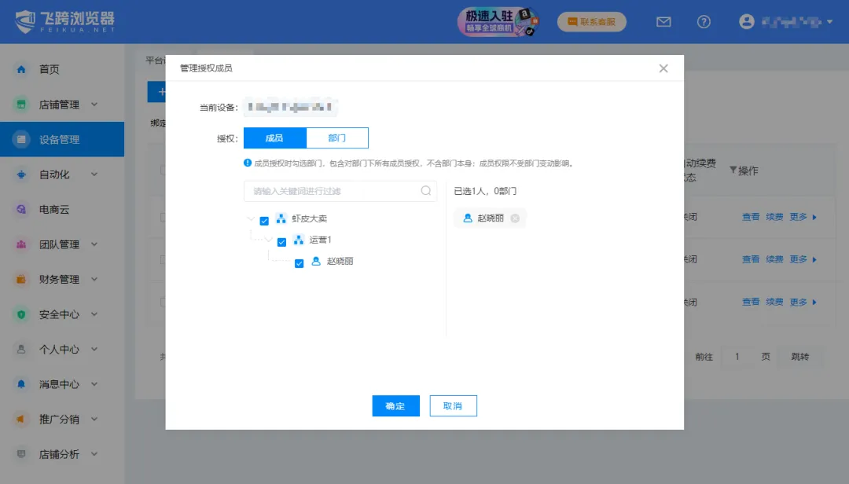The width and height of the screenshot is (849, 484).
Task: Click the 电商云 icon
Action: (21, 210)
